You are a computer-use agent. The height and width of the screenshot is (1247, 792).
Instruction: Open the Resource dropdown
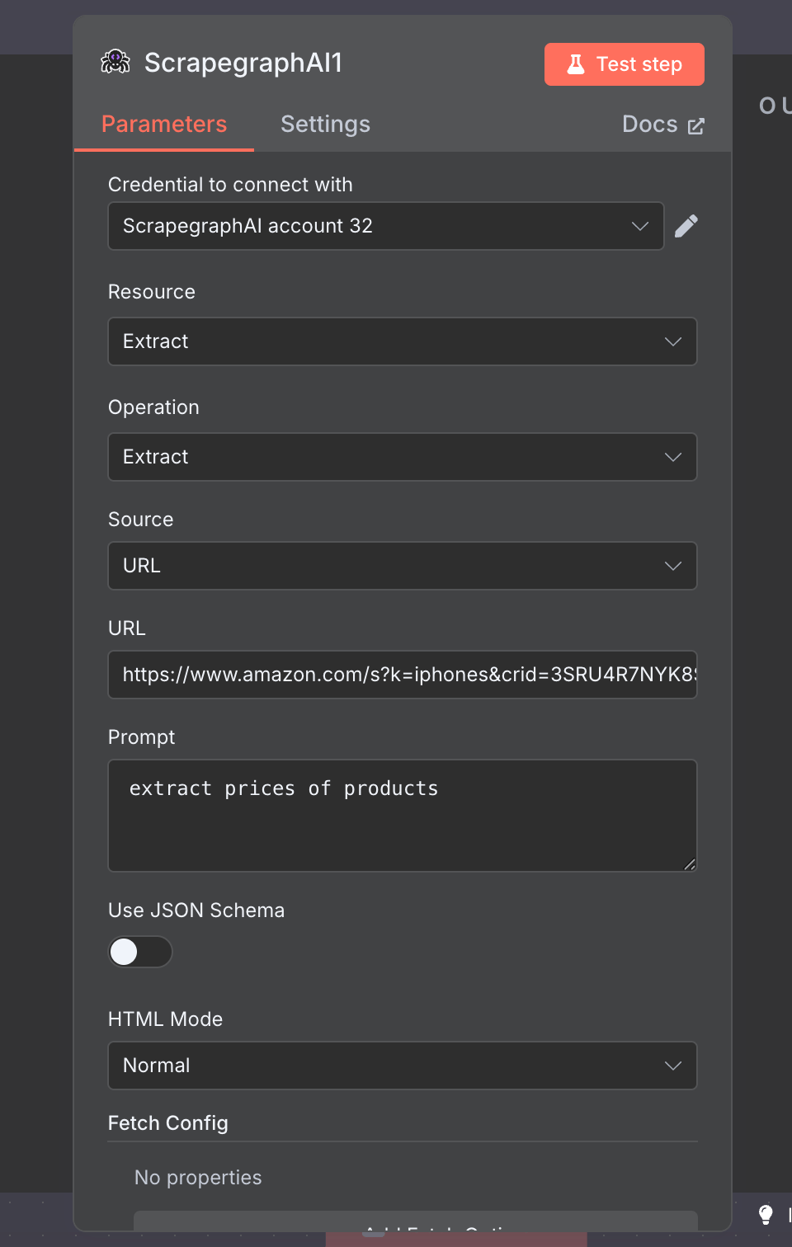coord(403,341)
